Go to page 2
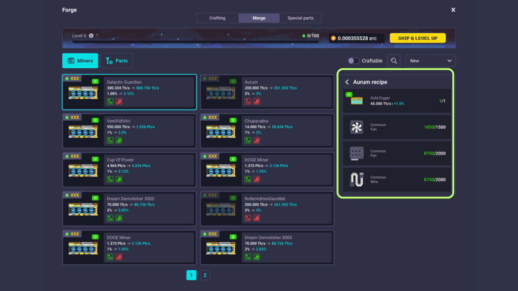Viewport: 518px width, 291px height. click(205, 275)
